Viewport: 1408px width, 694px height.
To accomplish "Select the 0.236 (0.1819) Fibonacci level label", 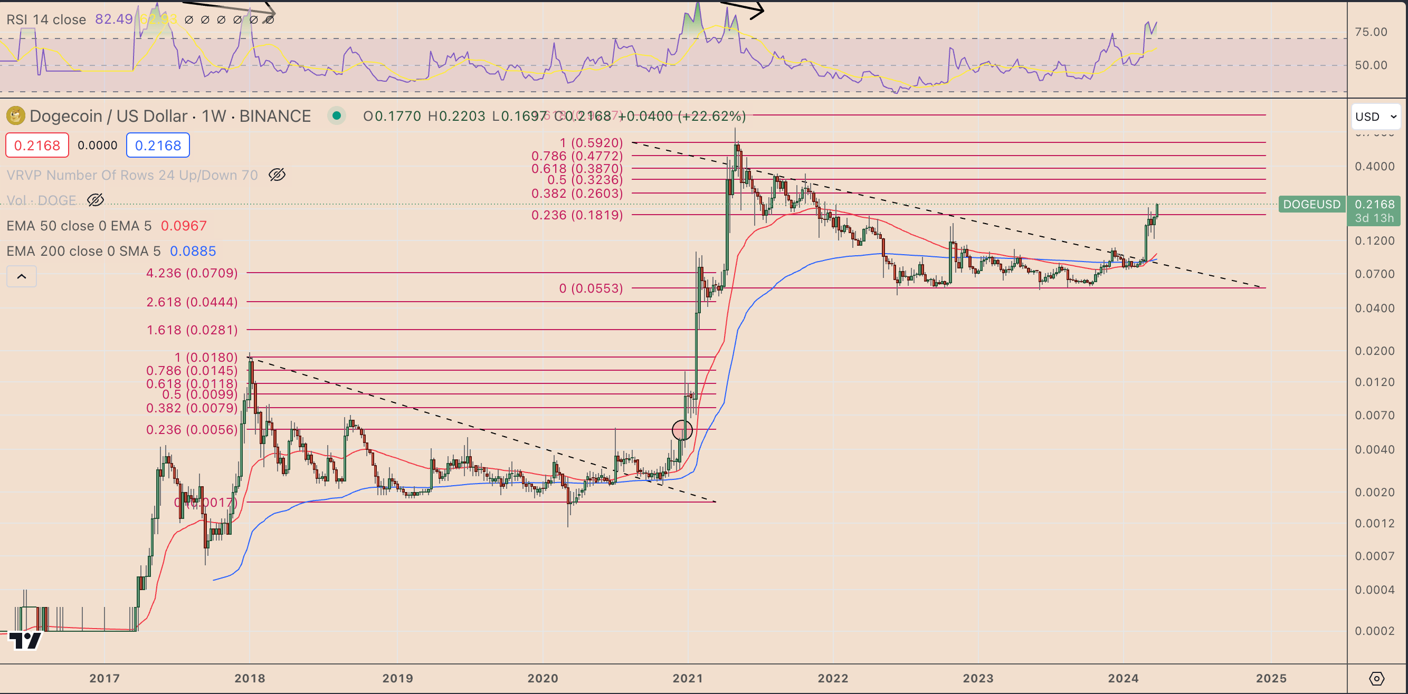I will coord(577,215).
